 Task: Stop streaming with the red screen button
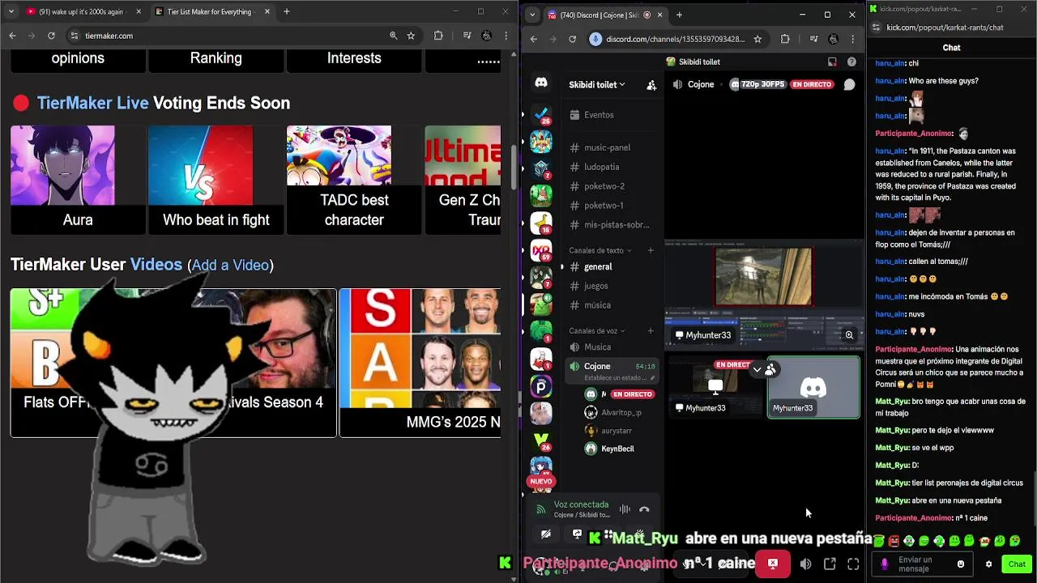tap(773, 564)
